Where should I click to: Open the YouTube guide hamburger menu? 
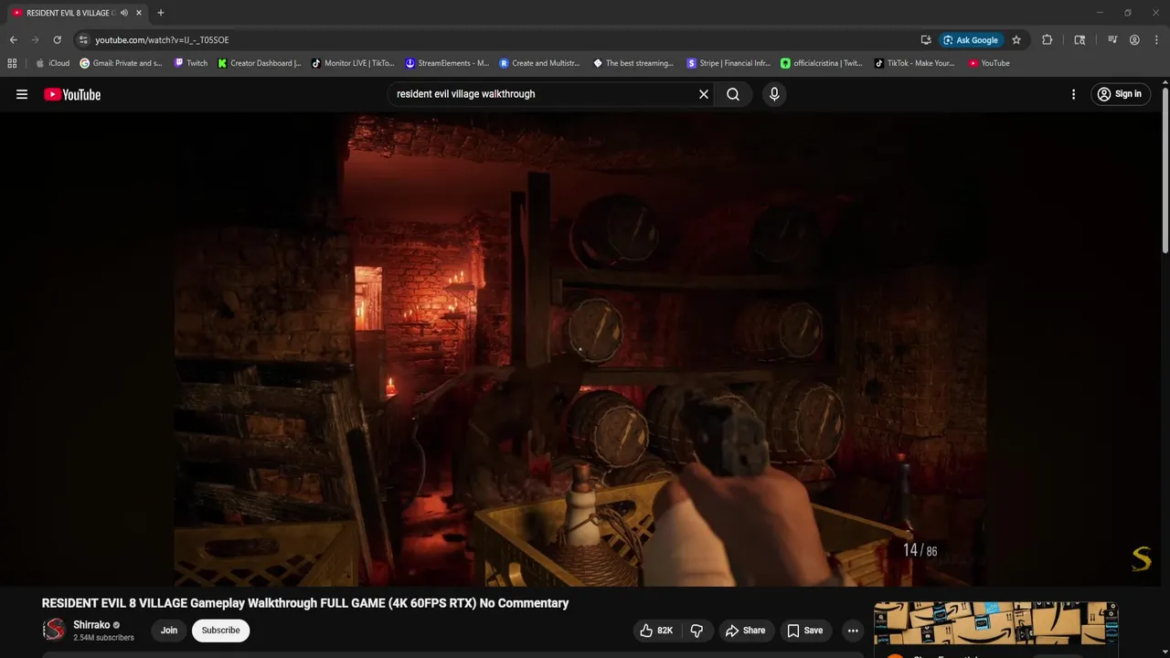tap(22, 94)
